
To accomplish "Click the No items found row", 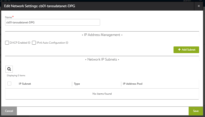I will click(102, 94).
